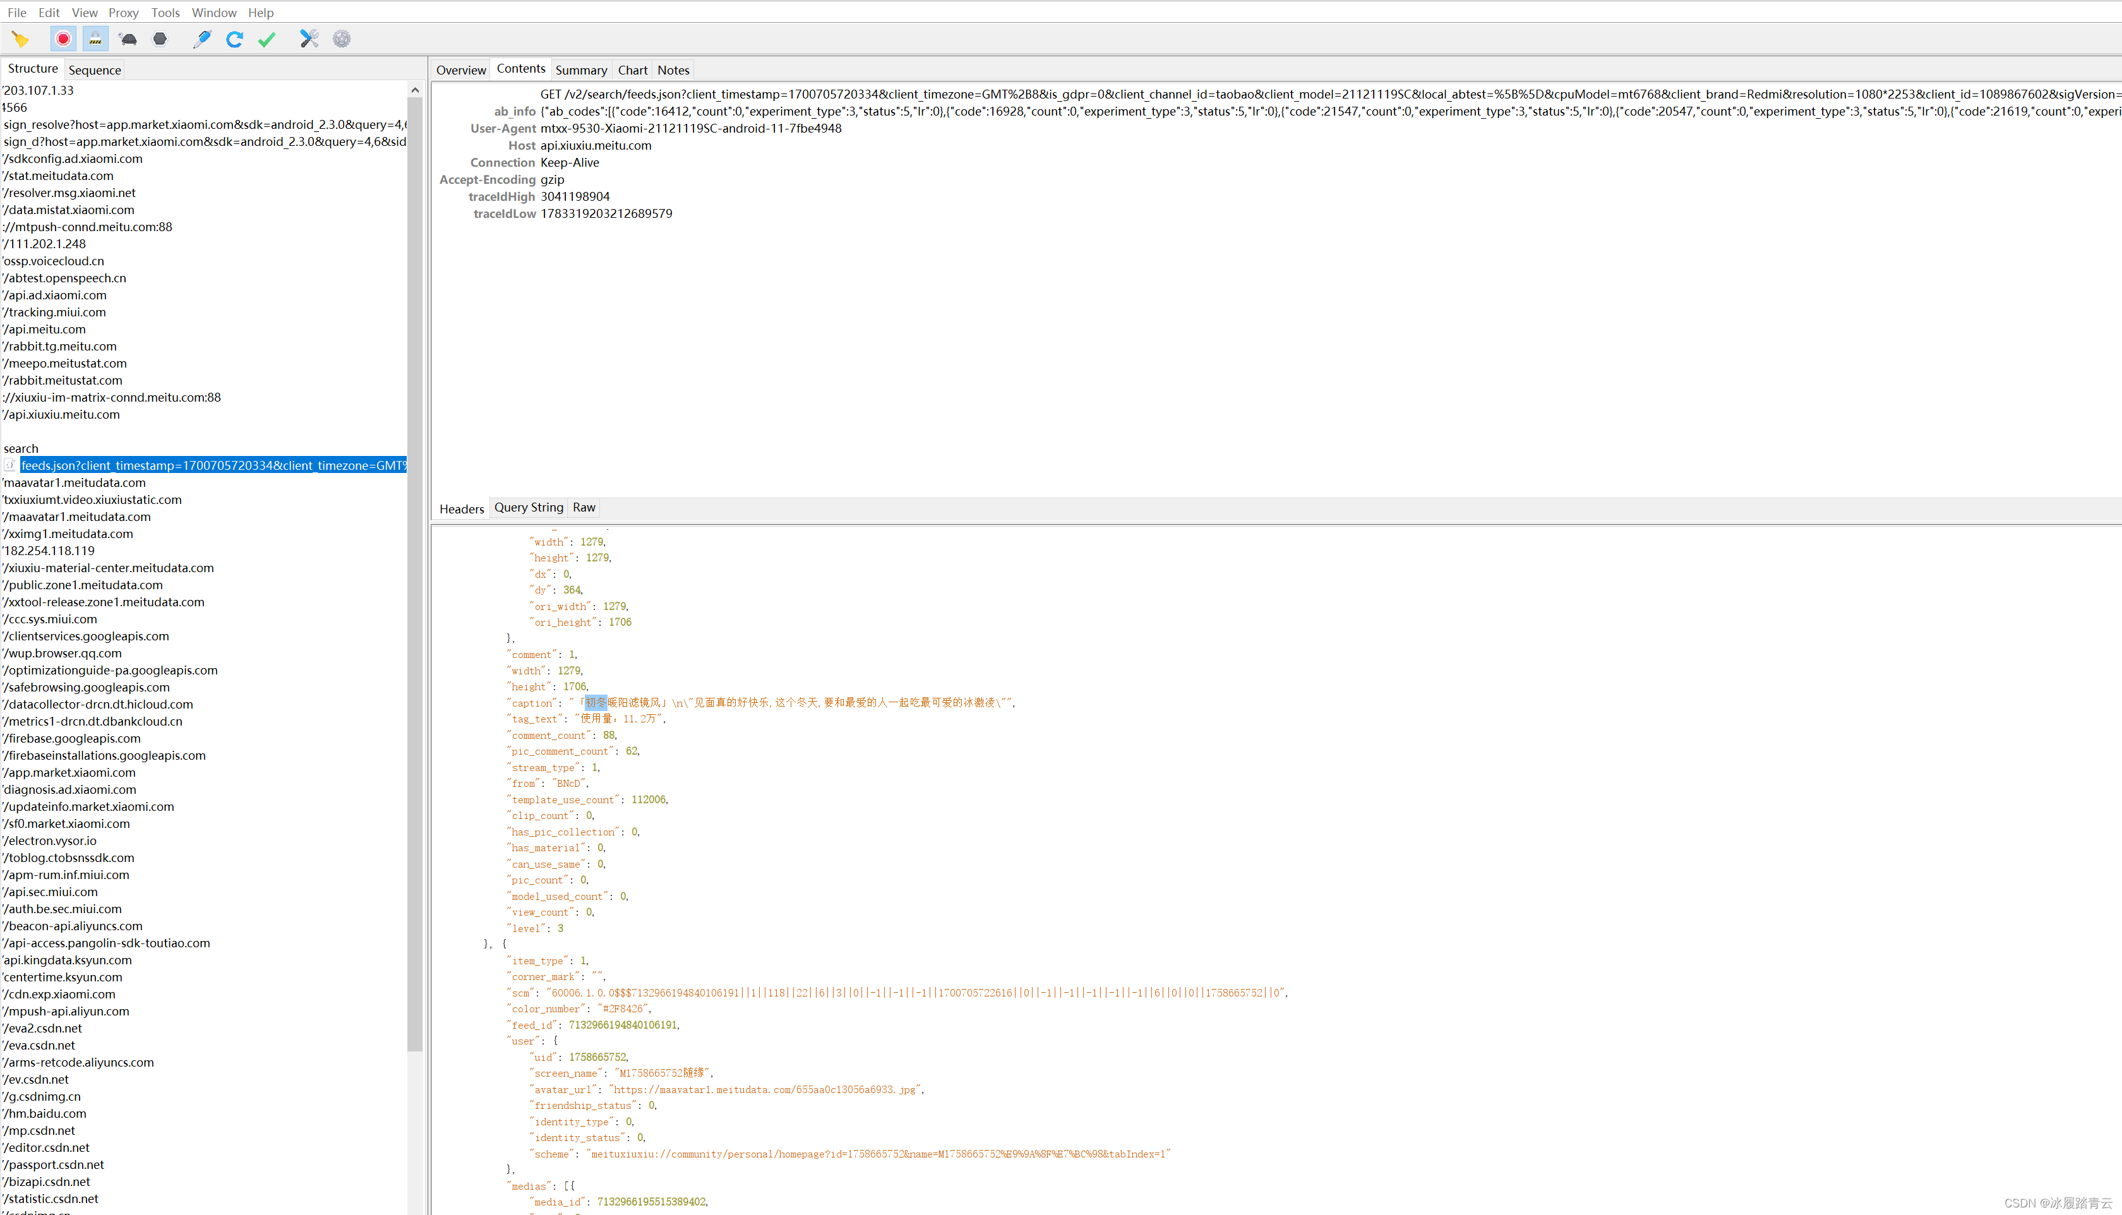
Task: Select /stat.meitudata.com host
Action: (x=58, y=176)
